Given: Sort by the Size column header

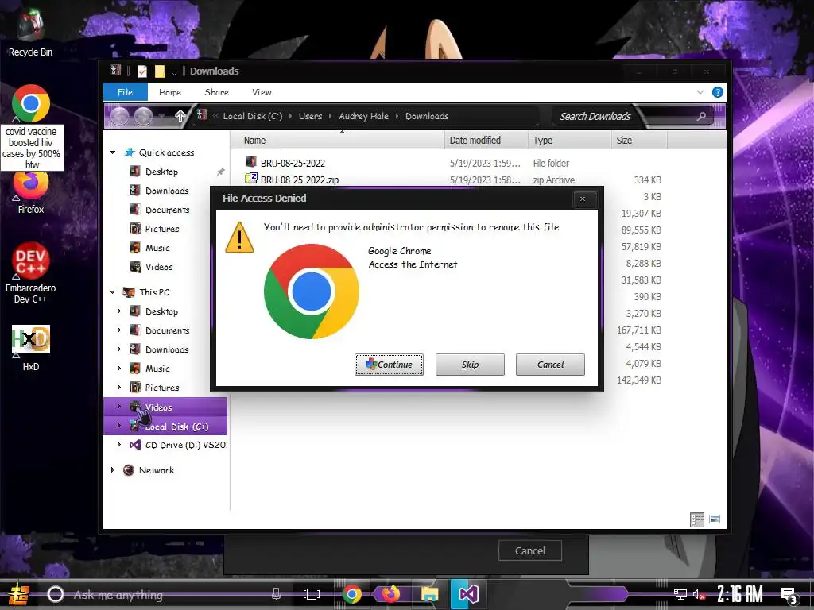Looking at the screenshot, I should pyautogui.click(x=639, y=140).
